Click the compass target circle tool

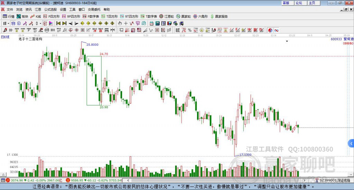tap(71, 30)
